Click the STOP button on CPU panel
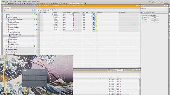The height and width of the screenshot is (95, 170). 155,20
